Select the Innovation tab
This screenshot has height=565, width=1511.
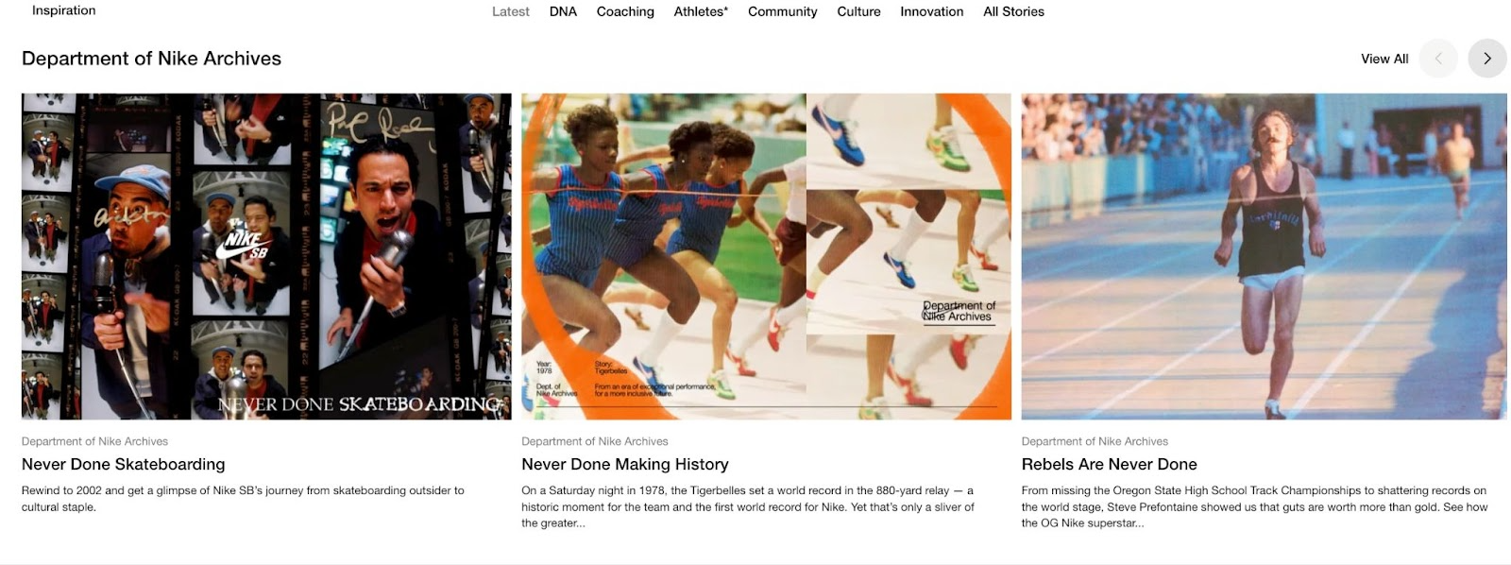tap(932, 11)
